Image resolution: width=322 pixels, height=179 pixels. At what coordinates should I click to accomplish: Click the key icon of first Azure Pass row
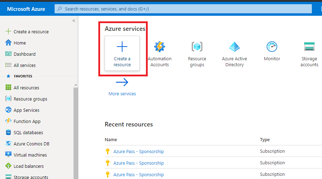click(107, 151)
